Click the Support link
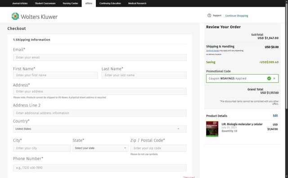The height and width of the screenshot is (178, 288). 217,15
